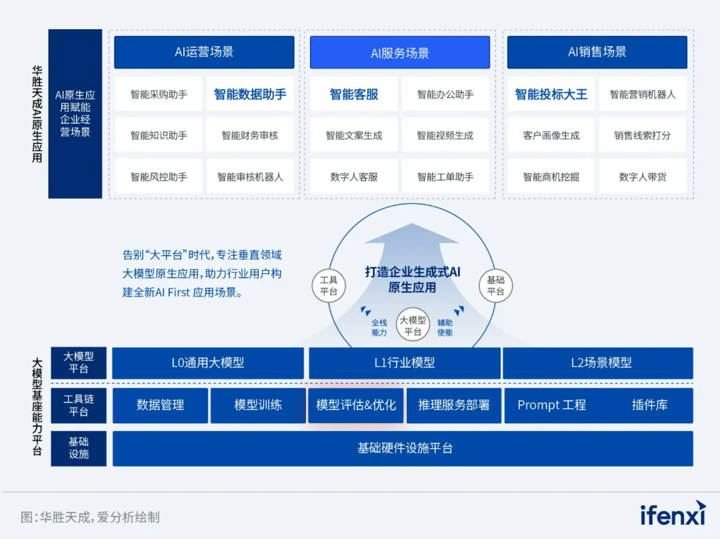Select the L0通用大模型 bar
This screenshot has height=539, width=720.
208,363
